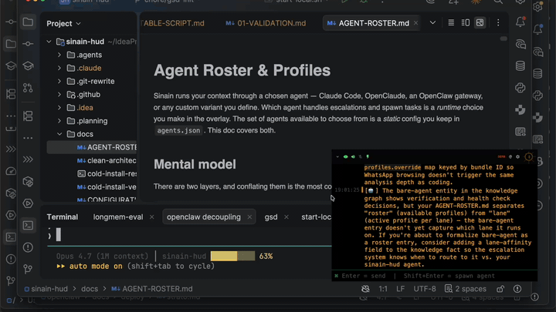Open settings gear in HUD overlay
556x312 pixels.
(x=517, y=156)
